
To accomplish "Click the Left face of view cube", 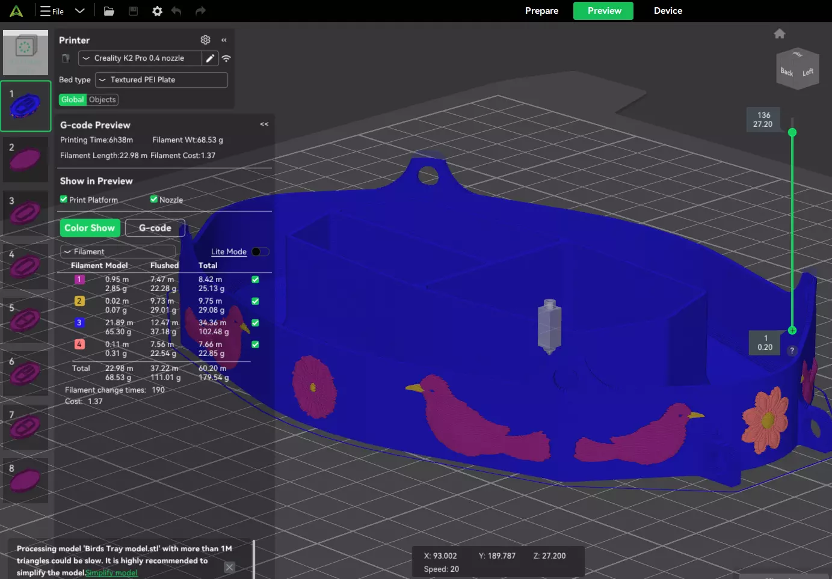I will point(807,72).
